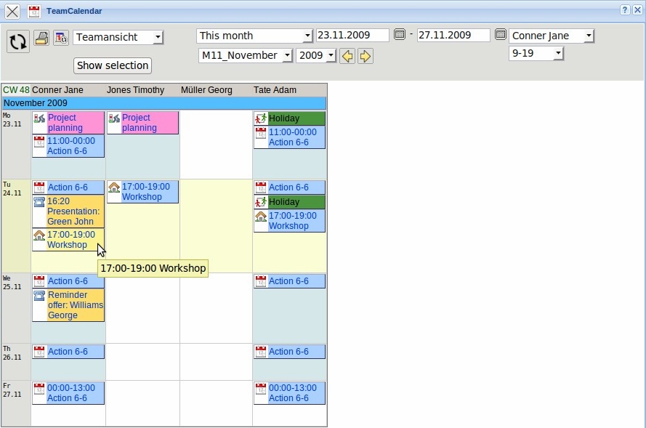Open Conner Jane's Wednesday Action 6-6 entry
646x428 pixels.
point(68,281)
